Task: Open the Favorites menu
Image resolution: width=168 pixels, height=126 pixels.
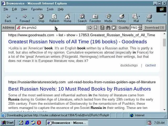Action: pos(37,9)
